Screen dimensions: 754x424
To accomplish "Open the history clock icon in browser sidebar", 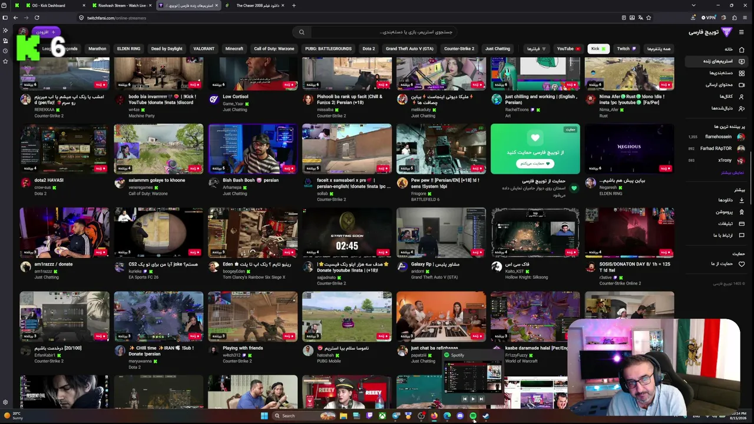I will [x=5, y=51].
